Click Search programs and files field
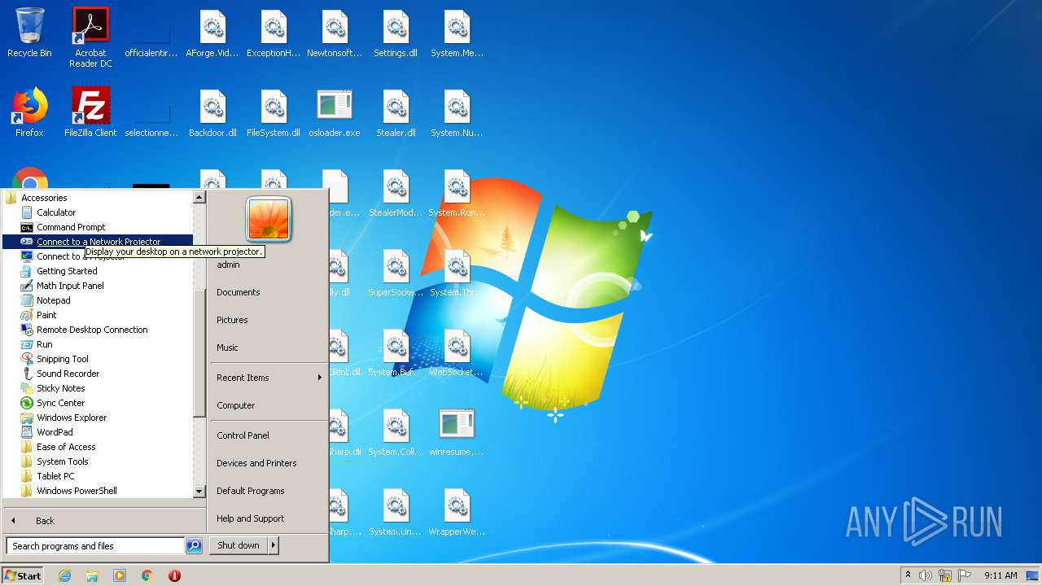1042x586 pixels. pos(95,546)
